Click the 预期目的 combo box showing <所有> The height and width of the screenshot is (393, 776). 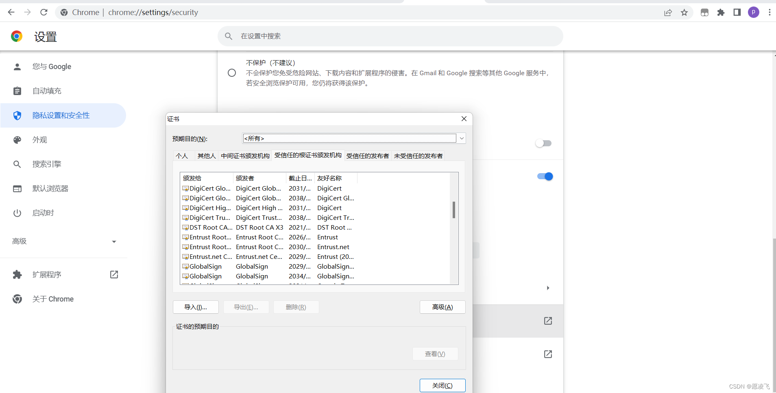pyautogui.click(x=354, y=139)
